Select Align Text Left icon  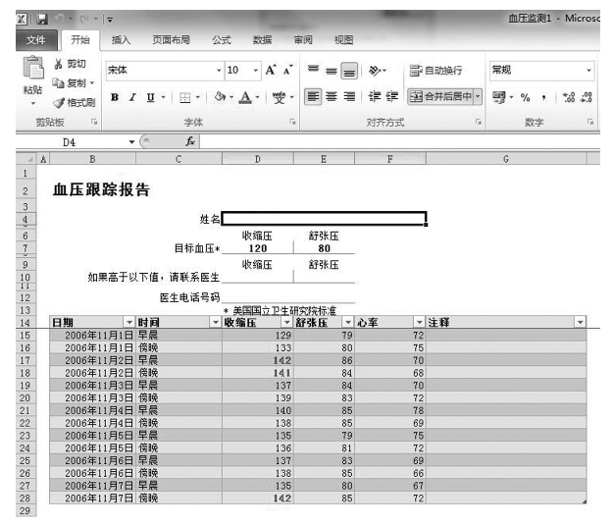(313, 96)
